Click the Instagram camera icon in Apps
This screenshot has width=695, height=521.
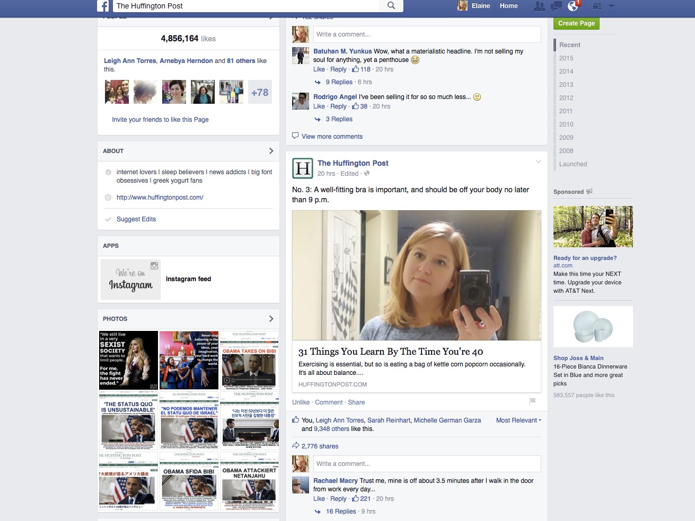(x=154, y=266)
